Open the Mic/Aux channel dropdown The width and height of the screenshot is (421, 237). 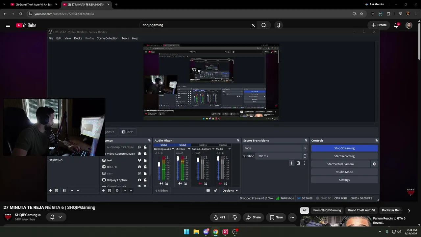coord(189,149)
